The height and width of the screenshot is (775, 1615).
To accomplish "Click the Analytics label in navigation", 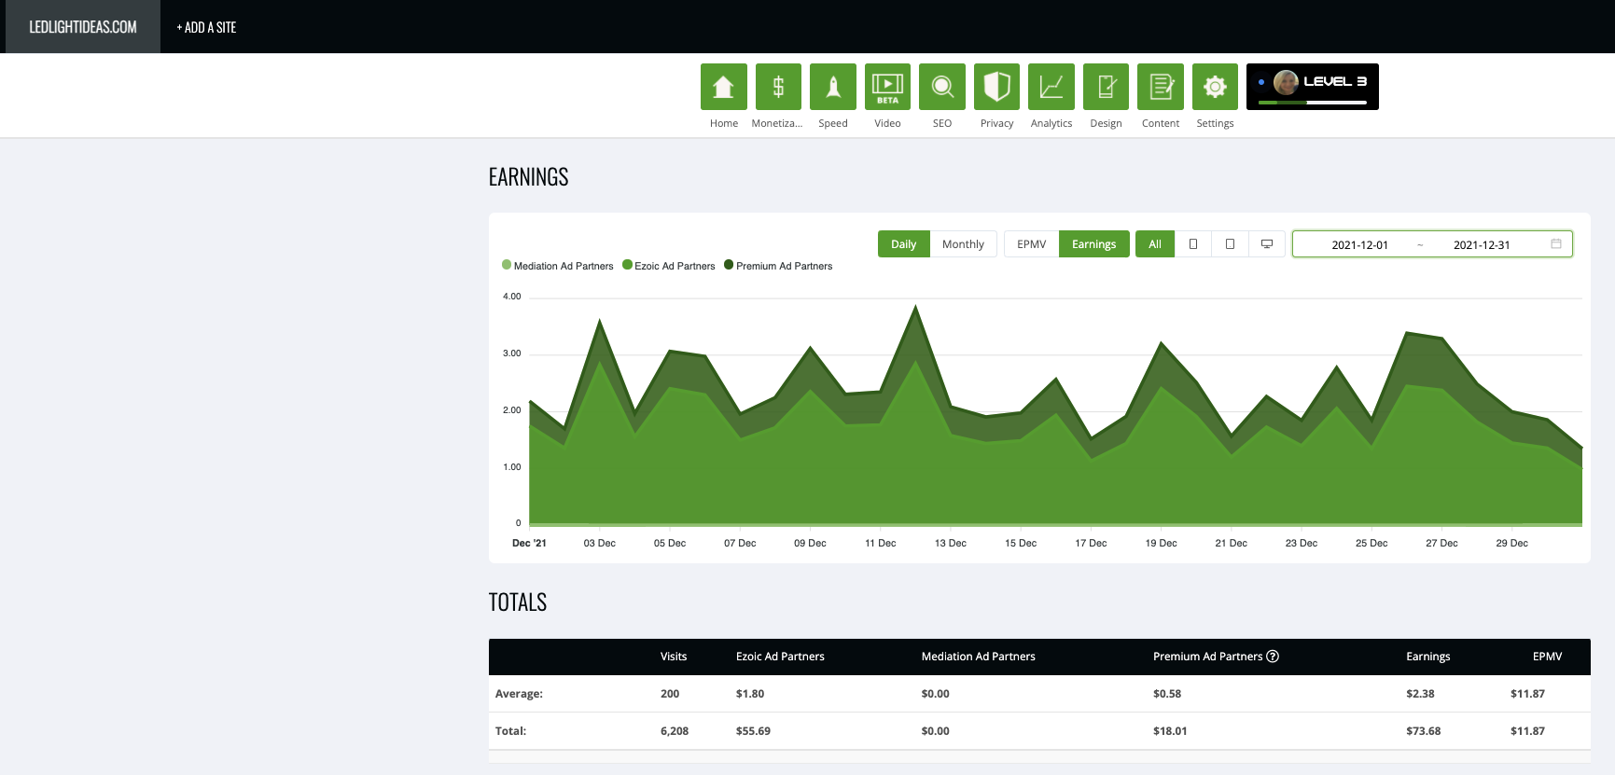I will click(x=1051, y=123).
